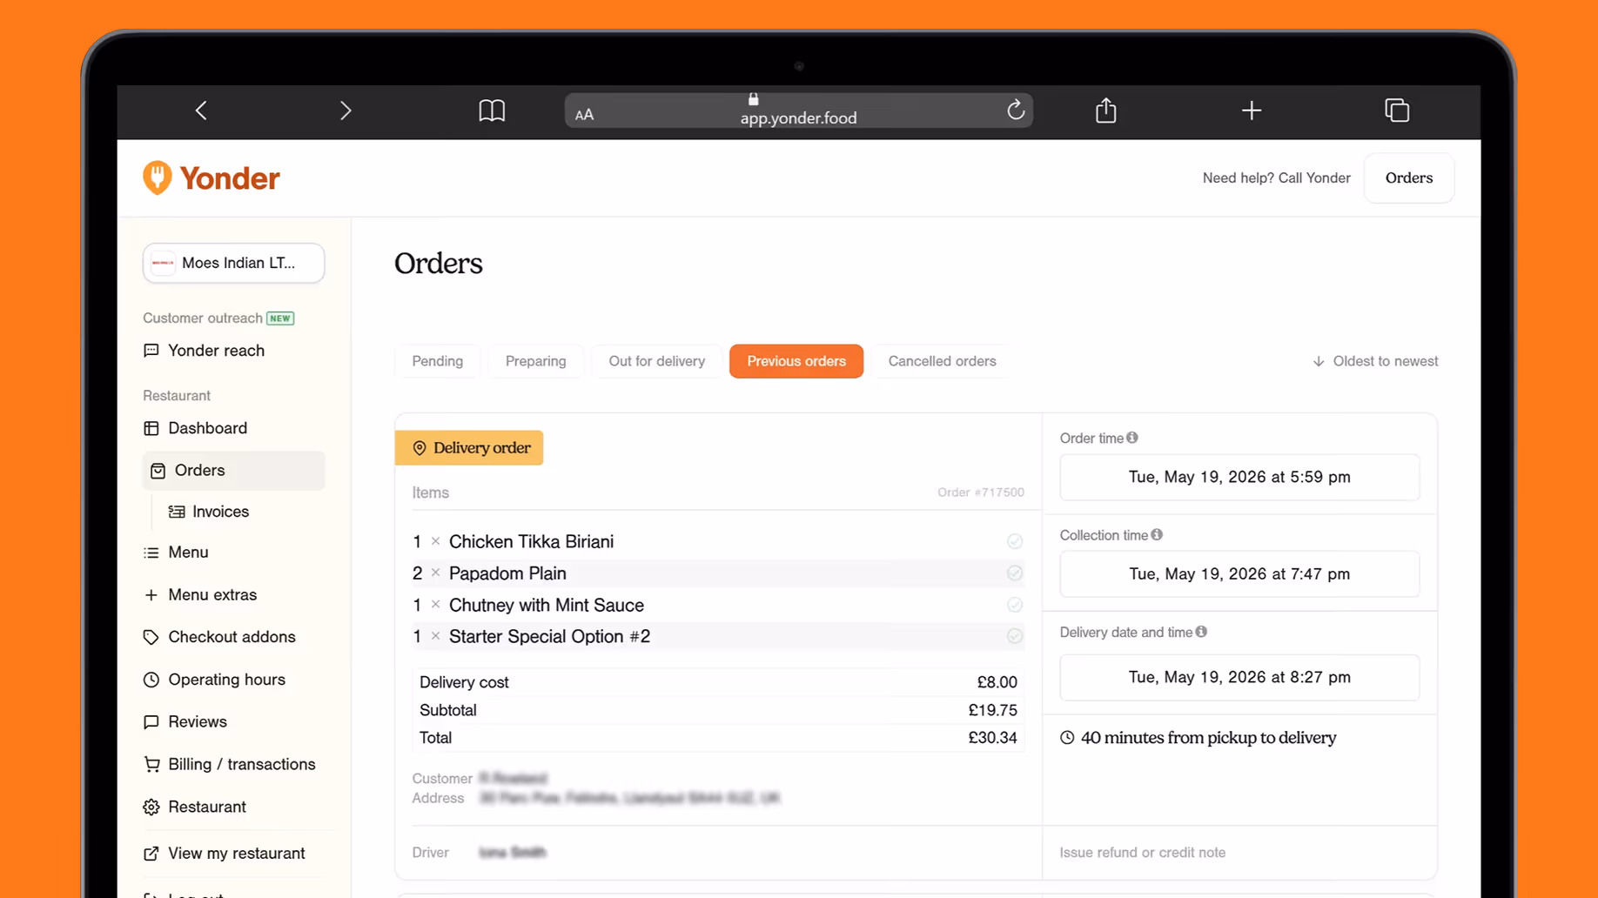
Task: Switch to the Preparing tab
Action: (x=535, y=361)
